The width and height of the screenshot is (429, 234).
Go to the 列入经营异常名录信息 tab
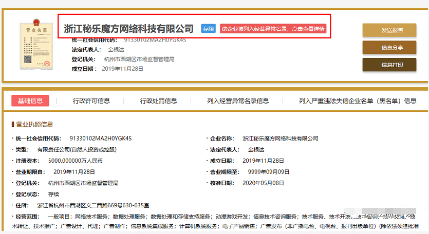(238, 101)
